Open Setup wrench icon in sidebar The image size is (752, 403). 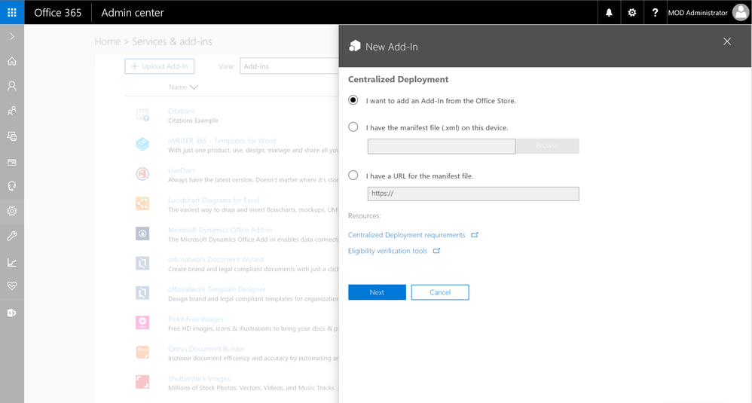coord(12,236)
